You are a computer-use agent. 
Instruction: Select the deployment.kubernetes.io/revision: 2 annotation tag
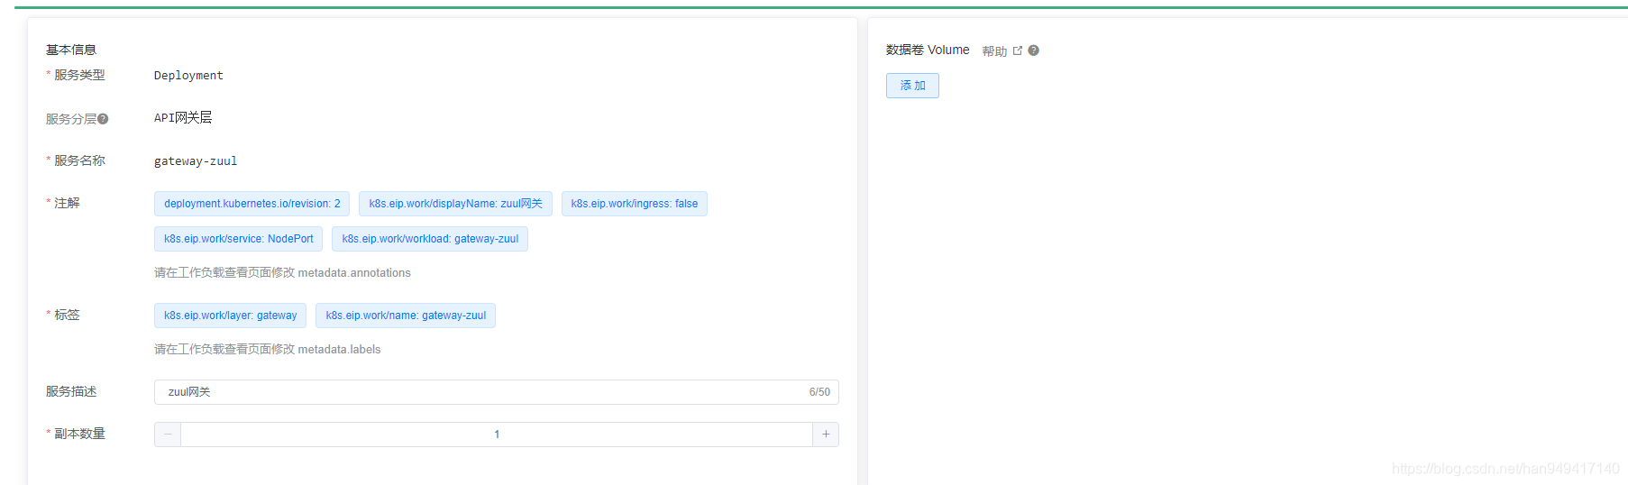point(252,204)
